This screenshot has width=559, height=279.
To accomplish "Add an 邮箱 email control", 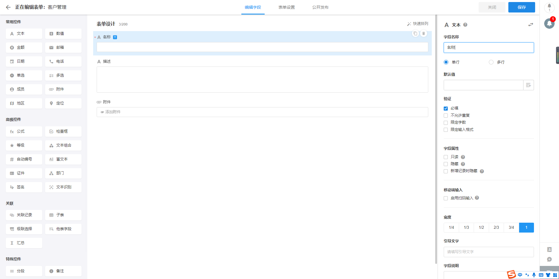I will coord(63,48).
